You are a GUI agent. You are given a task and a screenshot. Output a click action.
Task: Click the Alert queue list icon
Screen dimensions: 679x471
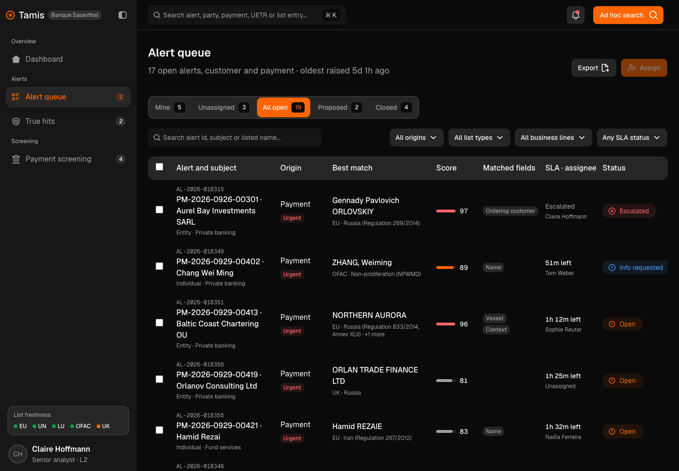(16, 97)
